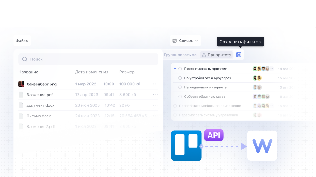Open the Trello app icon

[x=186, y=146]
